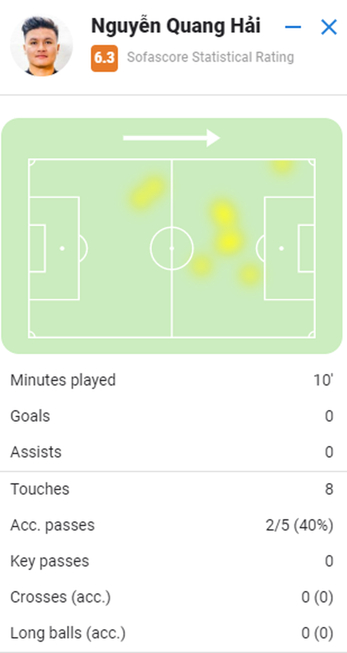Image resolution: width=347 pixels, height=653 pixels.
Task: Open the Nguyễn Quang Hải player name link
Action: [176, 26]
